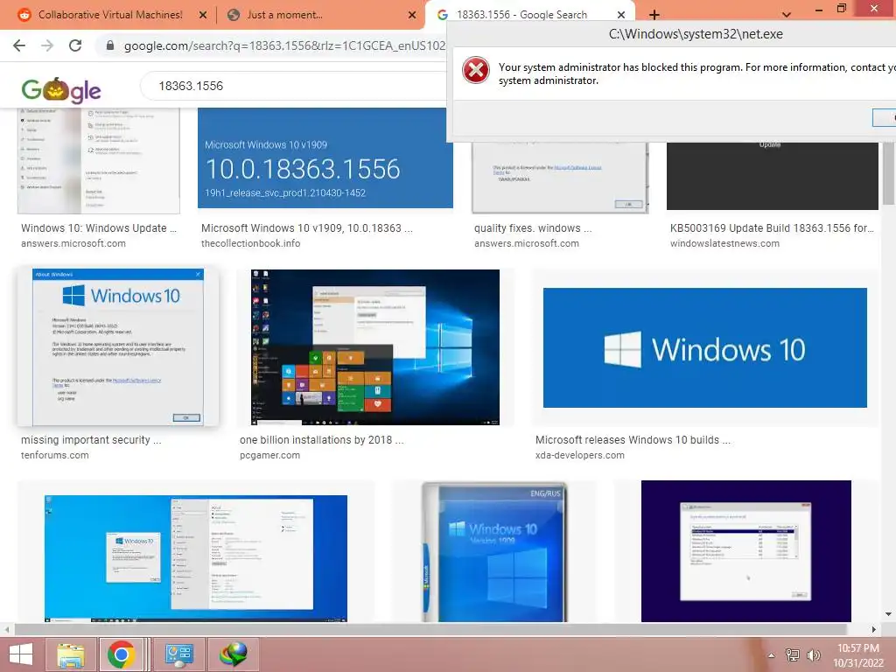Open the Windows Start menu
Screen dimensions: 896x672
pyautogui.click(x=21, y=654)
